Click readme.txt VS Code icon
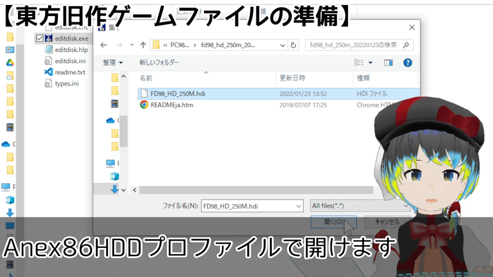Screen dimensions: 493x277 pos(49,72)
